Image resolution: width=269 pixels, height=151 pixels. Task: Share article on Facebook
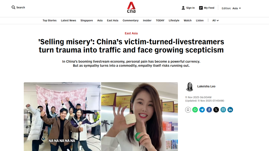[x=209, y=110]
